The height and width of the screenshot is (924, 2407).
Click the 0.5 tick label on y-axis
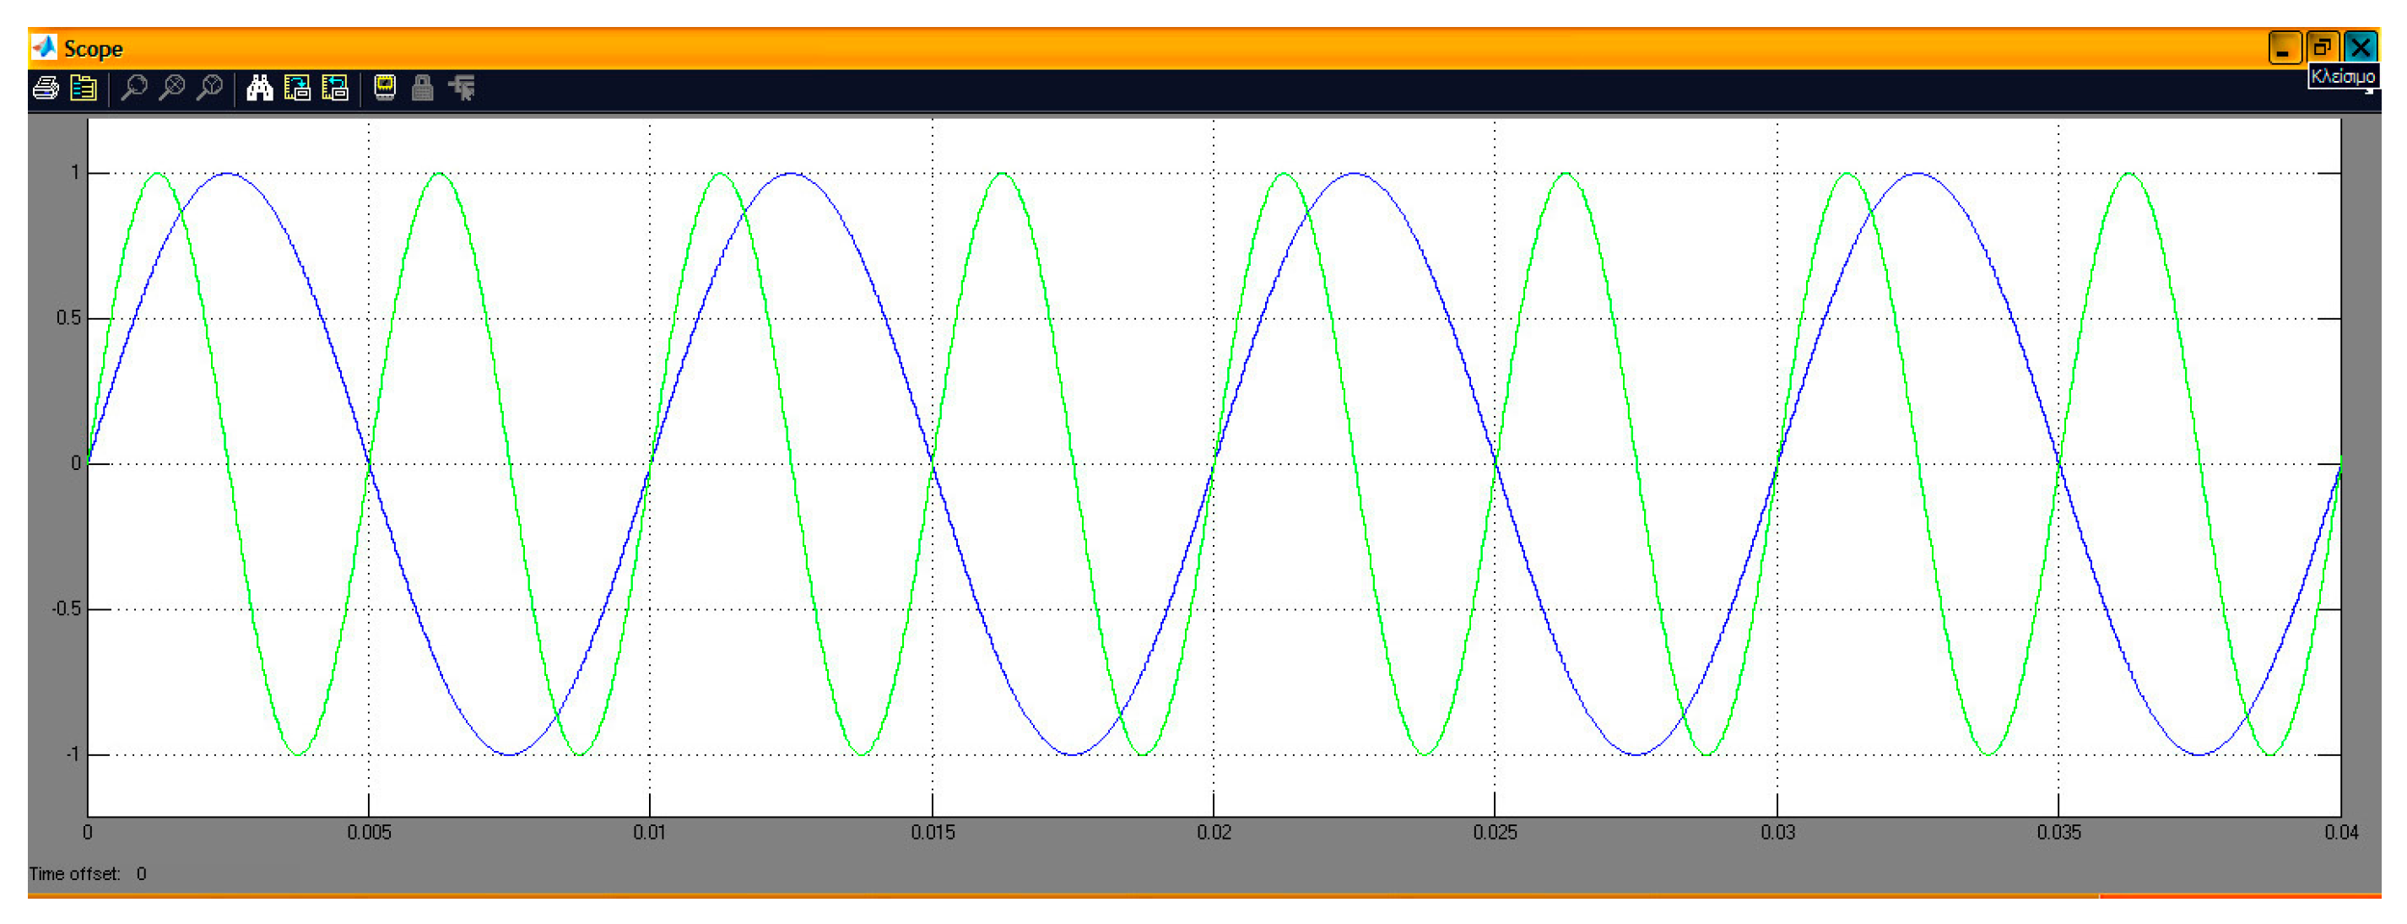pos(68,319)
